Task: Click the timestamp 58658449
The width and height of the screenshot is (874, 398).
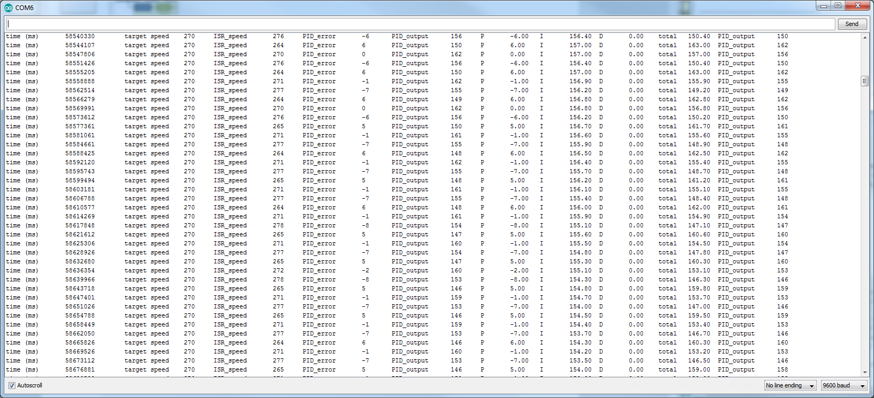Action: click(x=80, y=324)
